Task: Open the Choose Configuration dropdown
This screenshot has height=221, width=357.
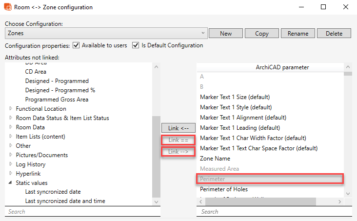Action: [x=106, y=34]
